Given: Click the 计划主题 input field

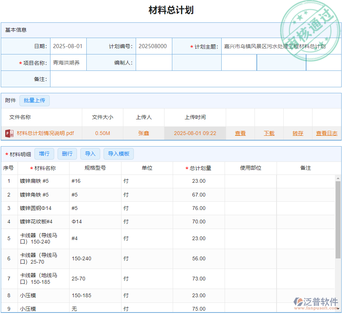Looking at the screenshot, I should click(x=280, y=46).
